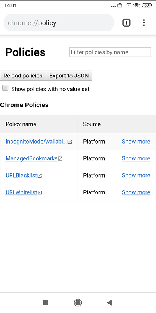Expand Show more for ManagedBookmarks row
Image resolution: width=156 pixels, height=313 pixels.
(x=136, y=158)
